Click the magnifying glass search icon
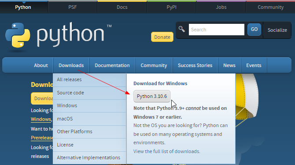This screenshot has width=295, height=165. 182,29
